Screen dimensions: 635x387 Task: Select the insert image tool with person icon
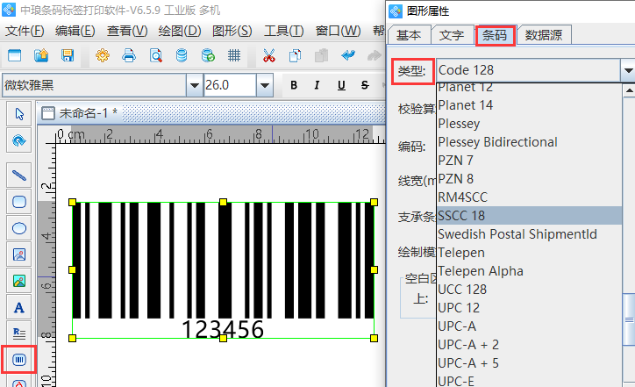pyautogui.click(x=19, y=254)
